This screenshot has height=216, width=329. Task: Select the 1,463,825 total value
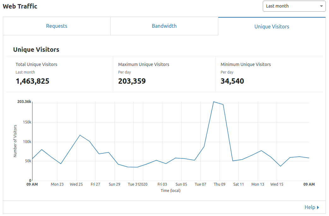32,81
